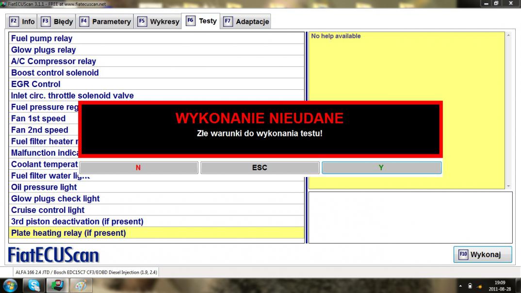Select Plate heating relay (if present)
Viewport: 521px width, 293px height.
157,233
